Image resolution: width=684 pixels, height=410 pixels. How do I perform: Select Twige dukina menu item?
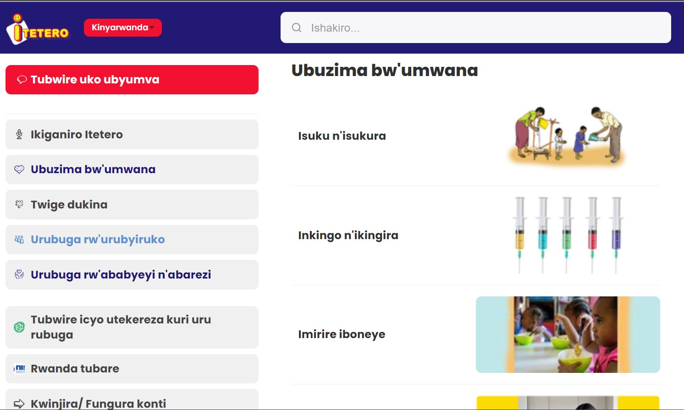pos(132,205)
